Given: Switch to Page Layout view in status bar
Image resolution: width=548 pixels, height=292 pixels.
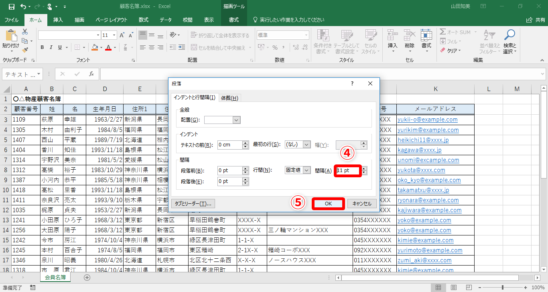Looking at the screenshot, I should 454,288.
